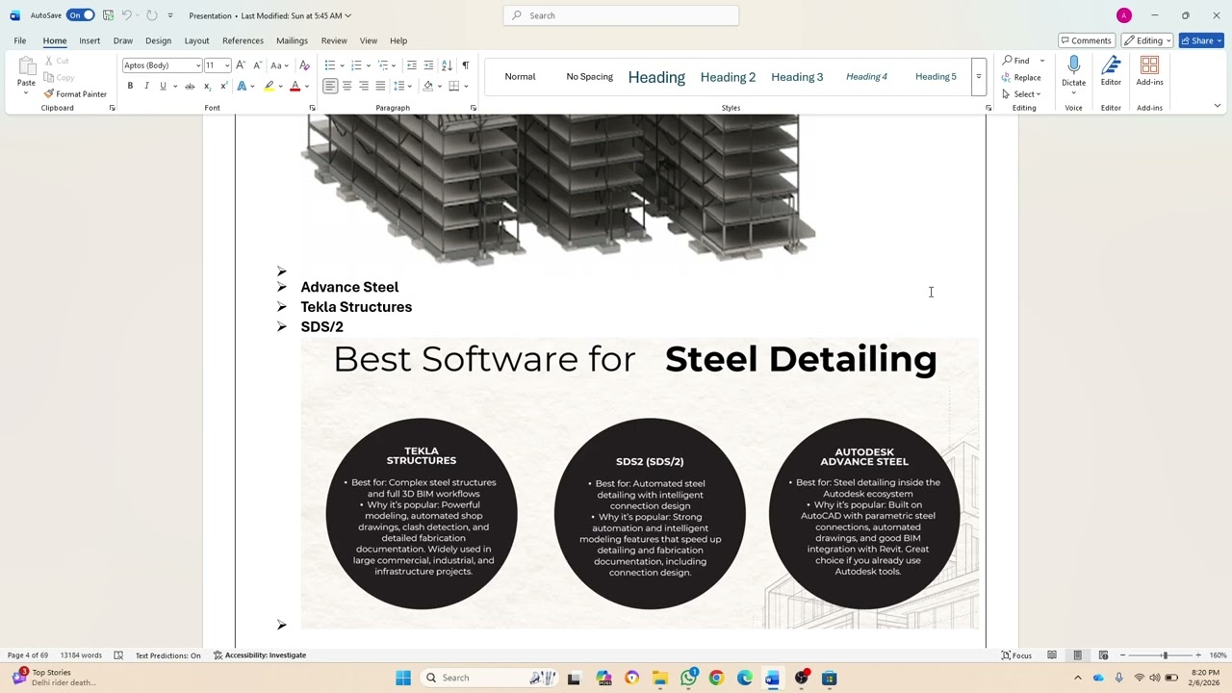Apply italic formatting
The height and width of the screenshot is (693, 1232).
(146, 87)
